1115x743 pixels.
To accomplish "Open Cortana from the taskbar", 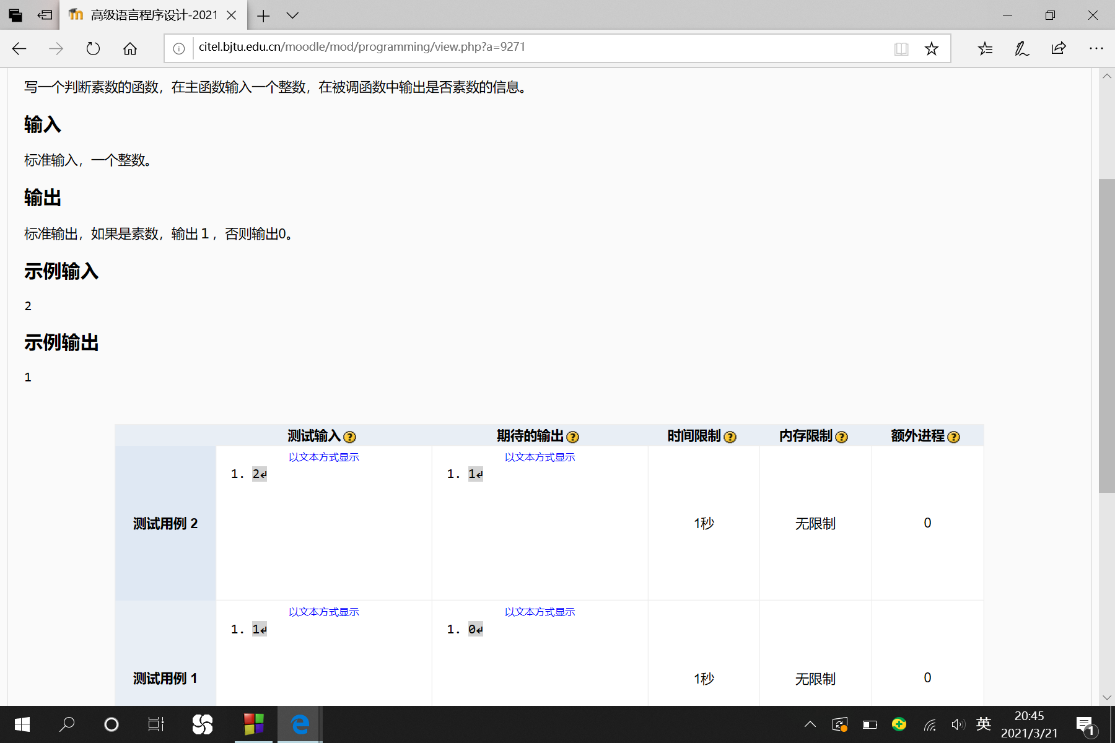I will pos(111,724).
